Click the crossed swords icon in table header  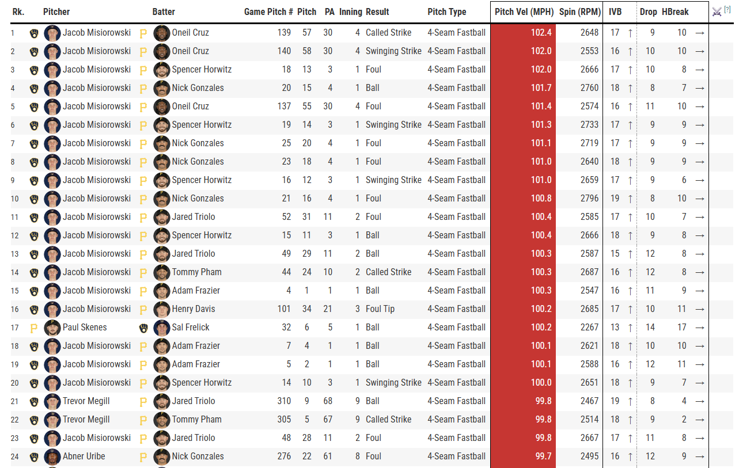click(717, 12)
